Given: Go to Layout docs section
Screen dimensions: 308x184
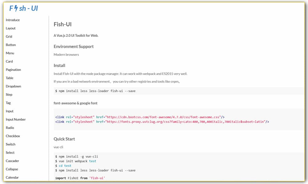Looking at the screenshot, I should (x=10, y=28).
